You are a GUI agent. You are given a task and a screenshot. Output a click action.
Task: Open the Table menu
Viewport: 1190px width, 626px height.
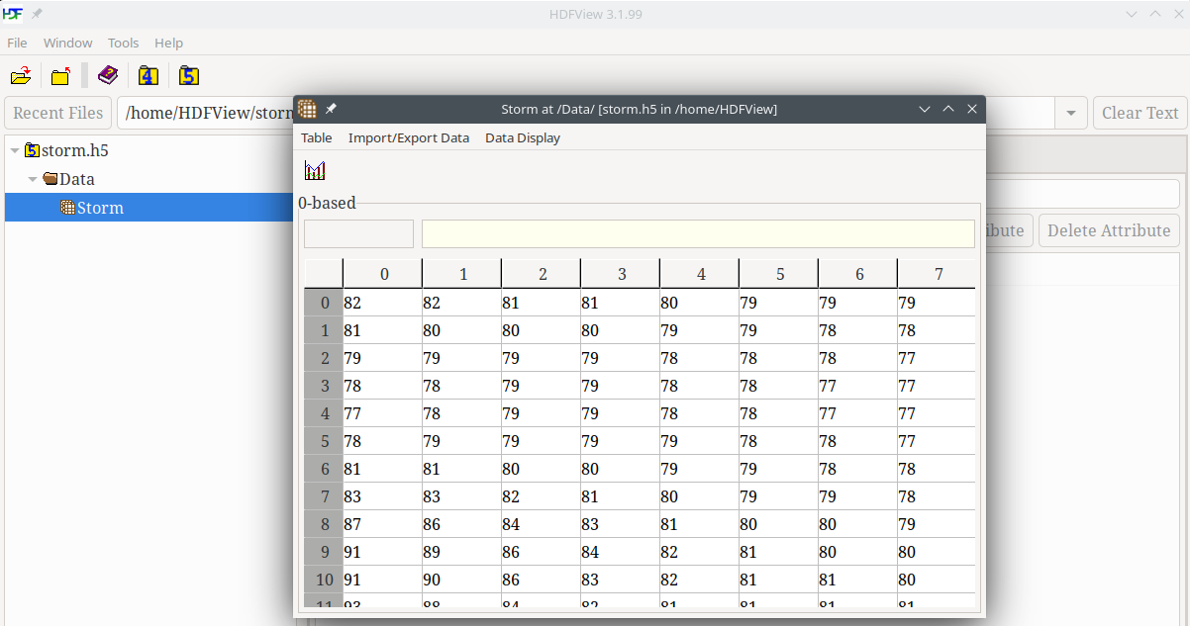click(x=316, y=137)
